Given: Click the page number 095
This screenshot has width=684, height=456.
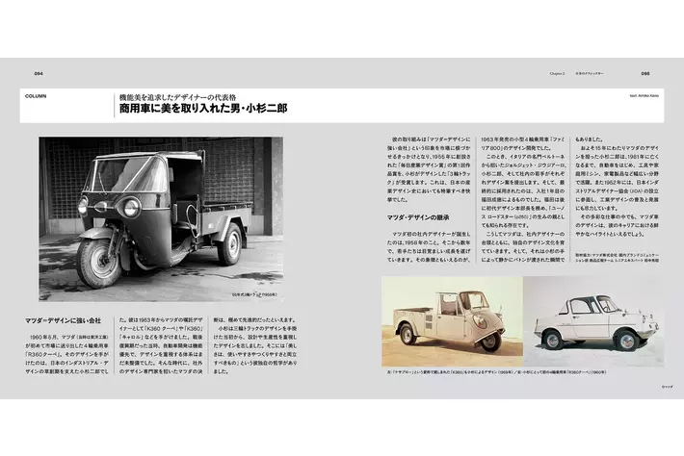Looking at the screenshot, I should click(x=645, y=74).
